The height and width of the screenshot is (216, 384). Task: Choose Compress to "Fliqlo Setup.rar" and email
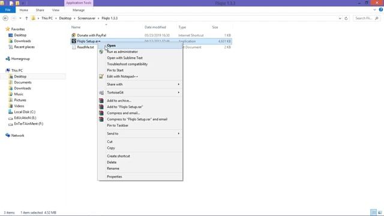(140, 119)
